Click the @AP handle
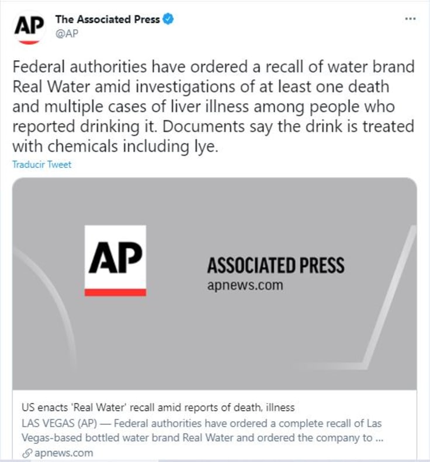This screenshot has height=462, width=430. point(67,33)
